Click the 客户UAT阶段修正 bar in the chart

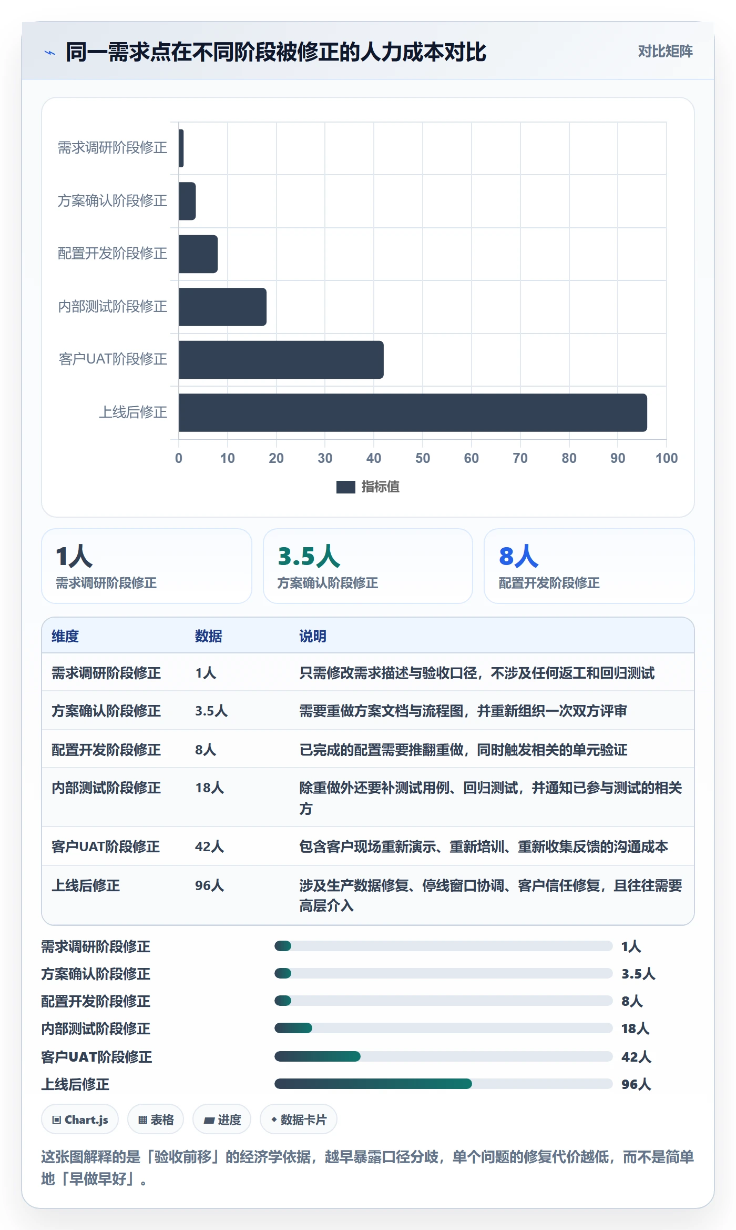tap(281, 360)
